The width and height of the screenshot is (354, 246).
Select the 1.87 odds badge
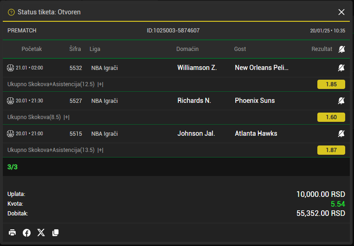pos(331,150)
